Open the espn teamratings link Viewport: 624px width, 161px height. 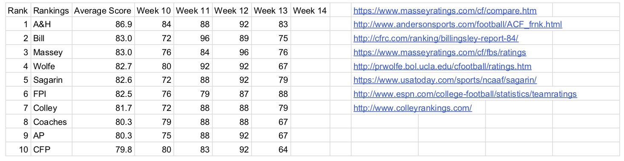(x=465, y=94)
